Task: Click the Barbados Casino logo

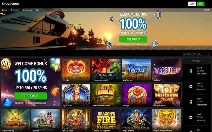Action: 11,4
